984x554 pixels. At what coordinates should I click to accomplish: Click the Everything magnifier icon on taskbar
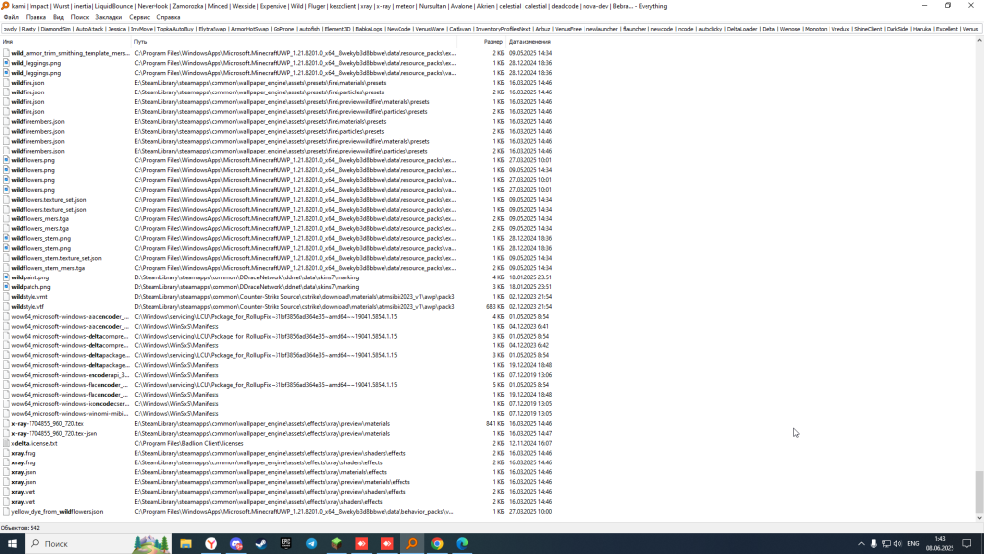click(411, 543)
